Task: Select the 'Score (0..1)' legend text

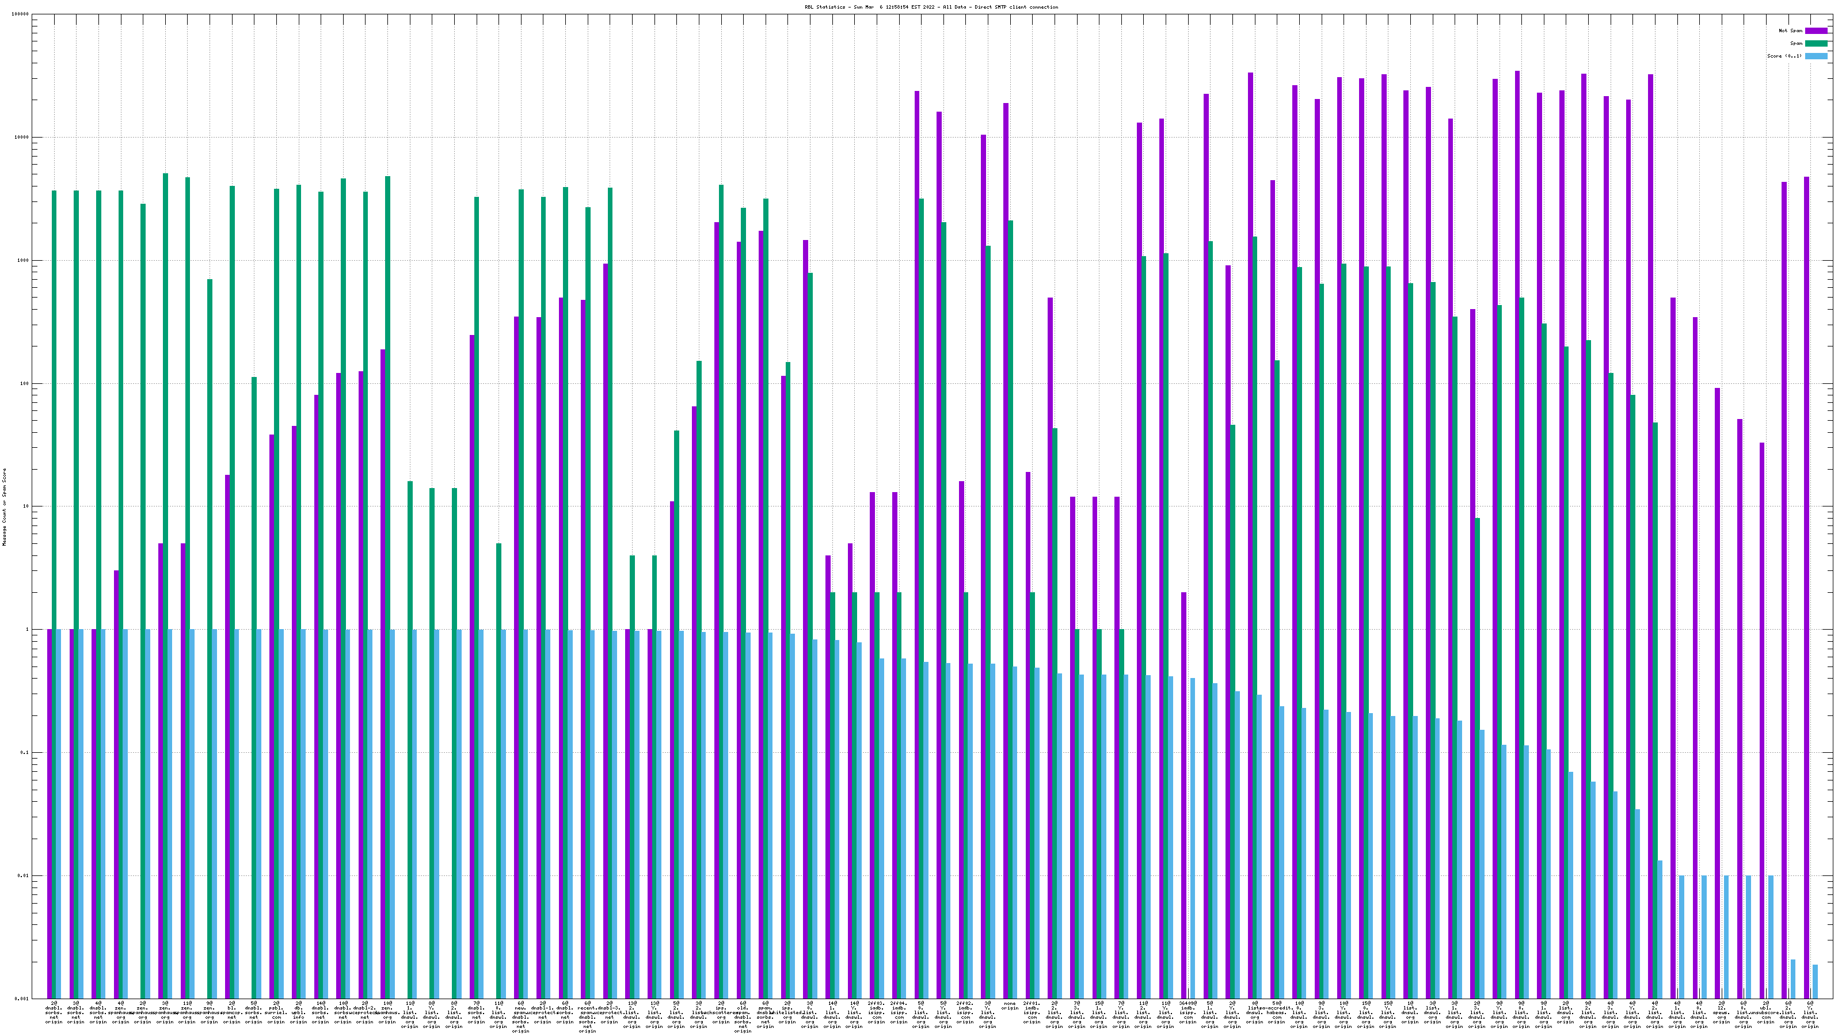Action: [1784, 56]
